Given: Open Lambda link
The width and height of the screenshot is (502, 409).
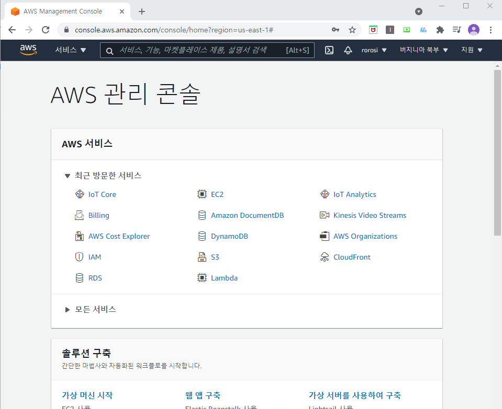Looking at the screenshot, I should (224, 278).
